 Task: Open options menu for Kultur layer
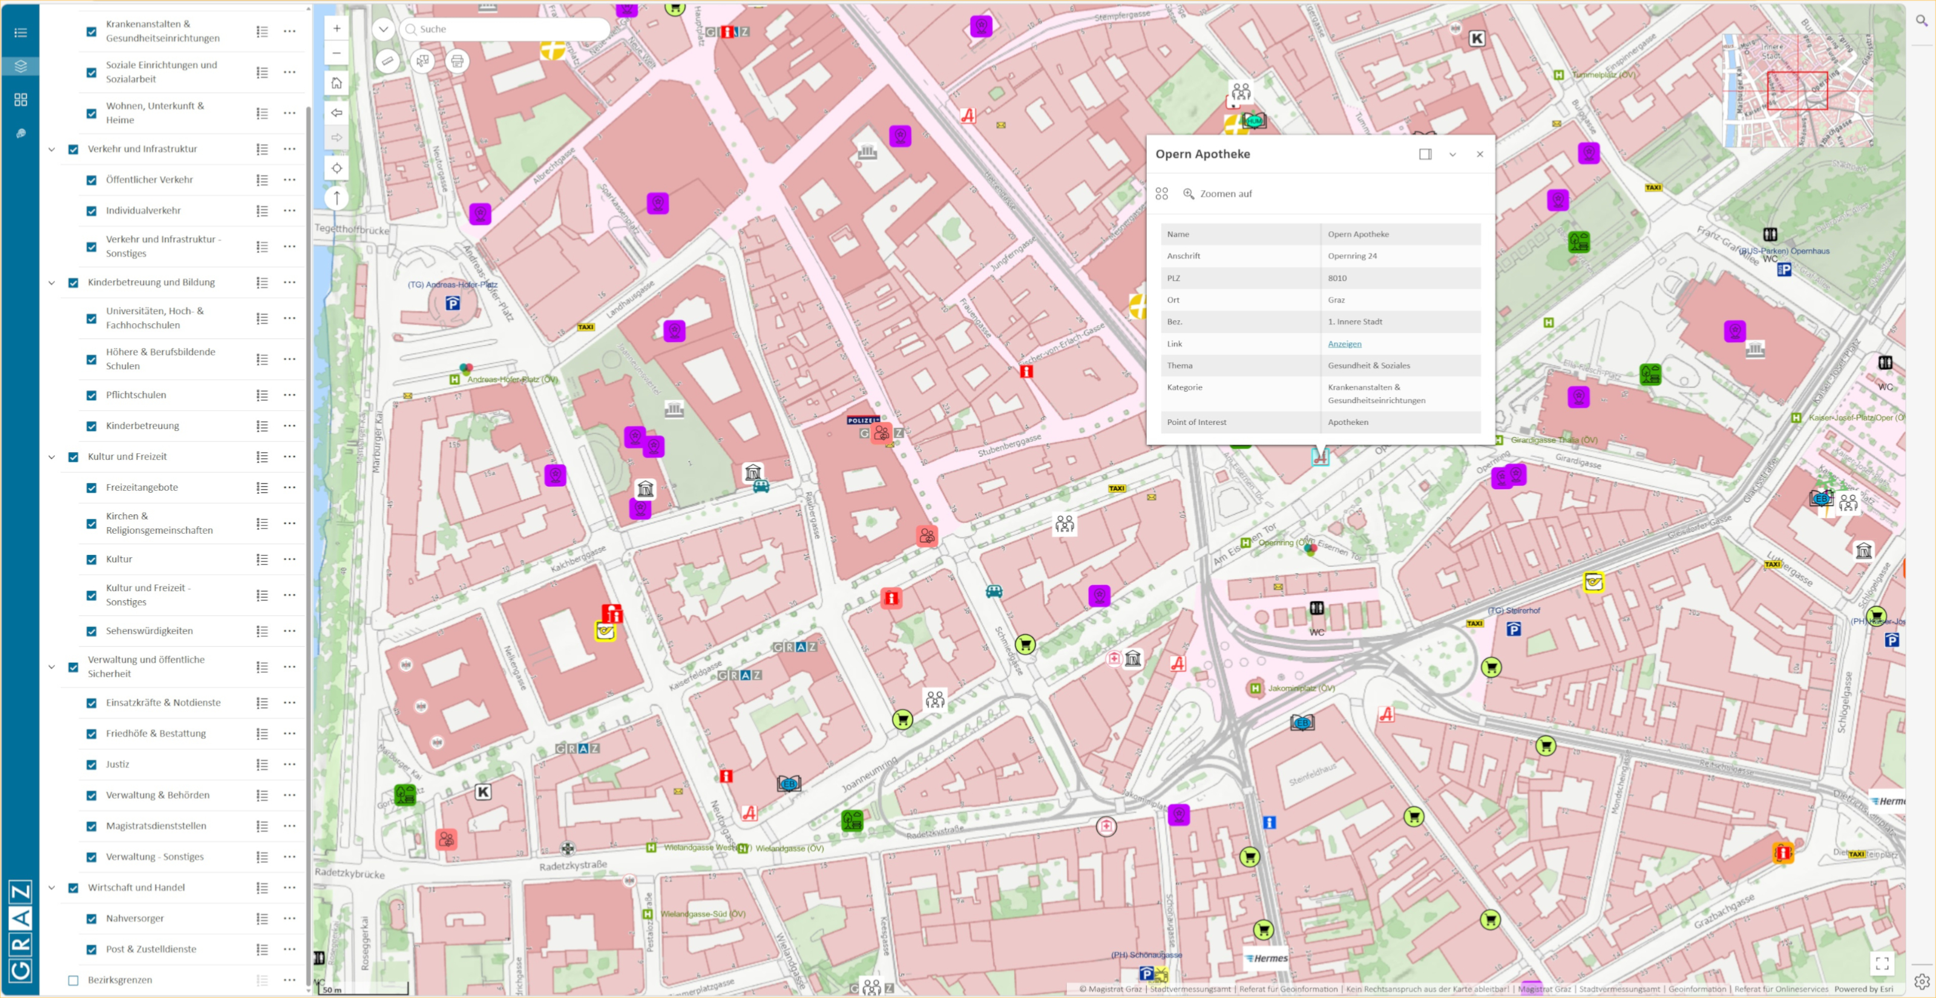tap(290, 560)
